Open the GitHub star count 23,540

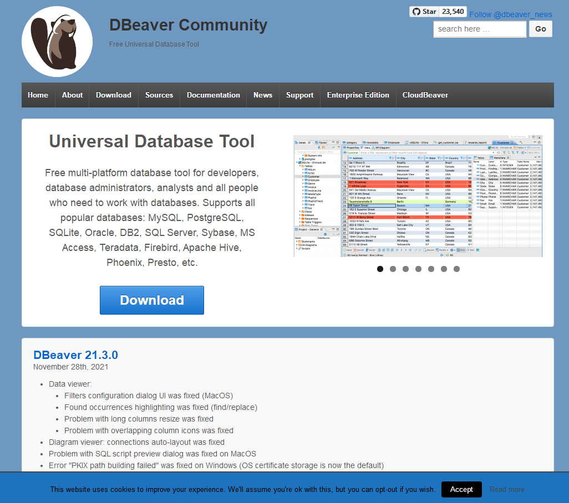click(x=453, y=12)
